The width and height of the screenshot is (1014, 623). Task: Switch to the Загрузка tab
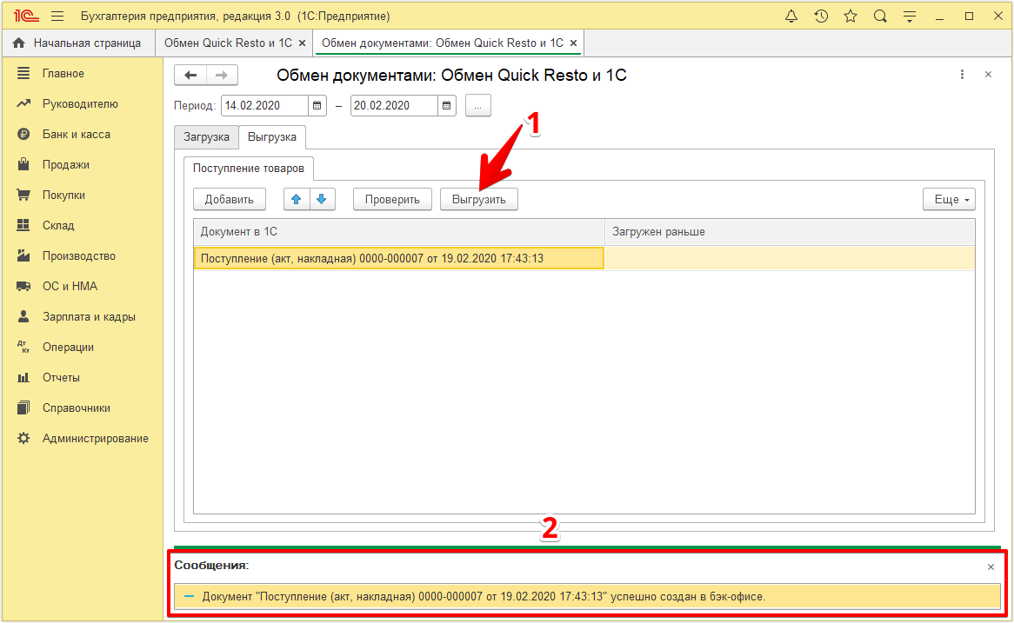pos(206,137)
